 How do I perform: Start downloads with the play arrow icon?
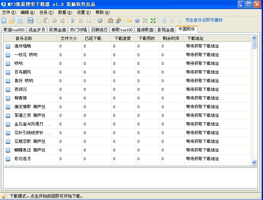[x=73, y=21]
